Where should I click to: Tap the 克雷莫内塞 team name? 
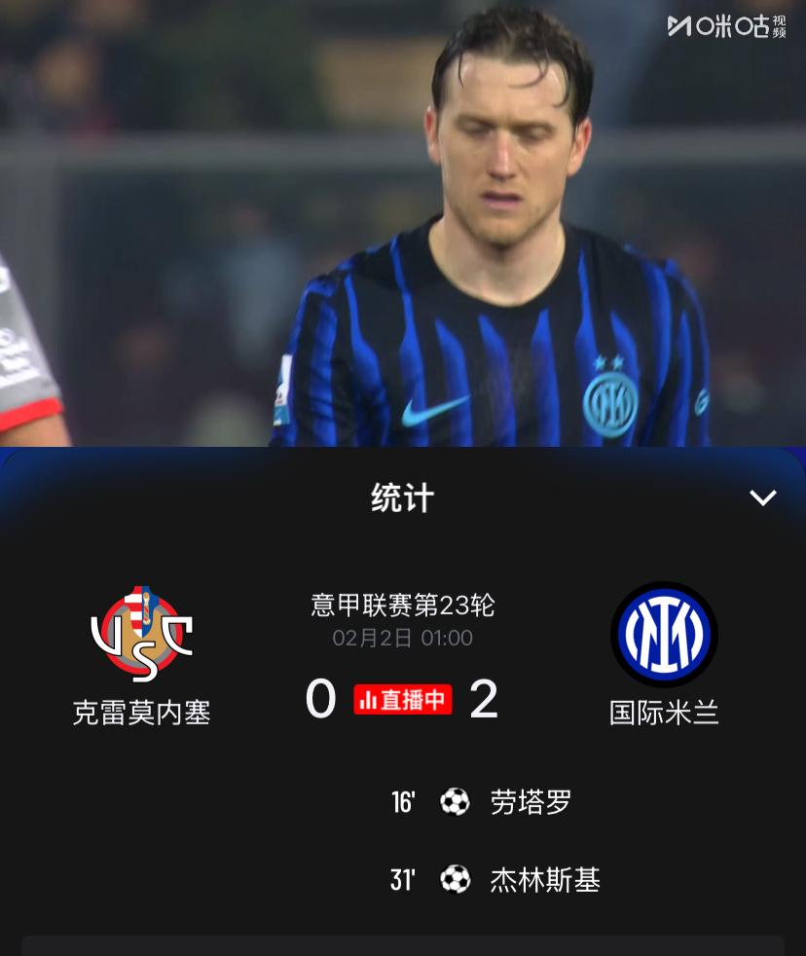(141, 713)
